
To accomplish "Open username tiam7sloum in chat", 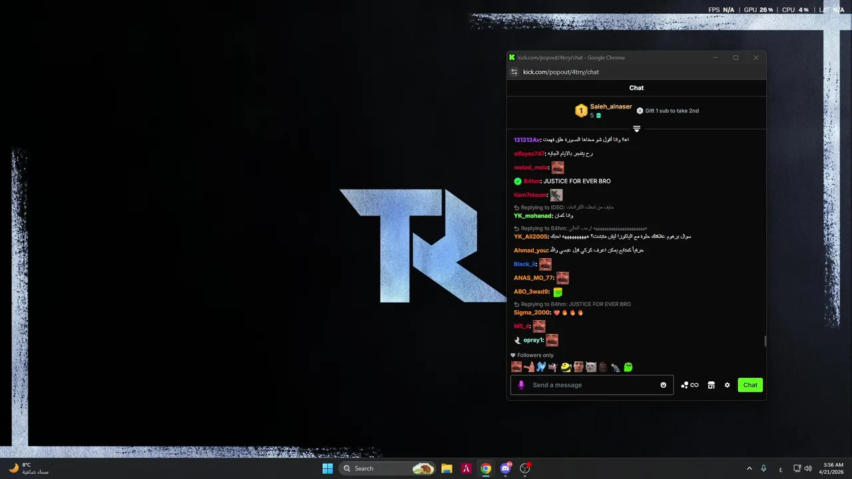I will pos(531,195).
